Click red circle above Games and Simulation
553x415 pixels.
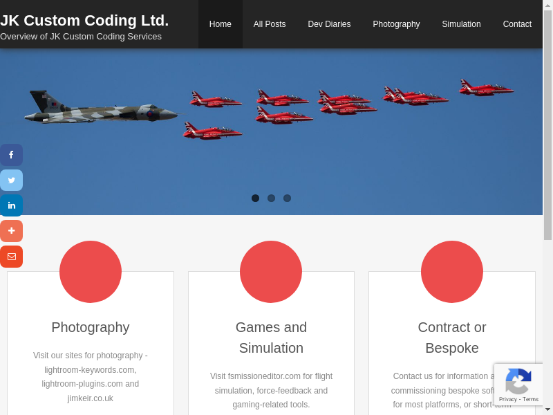click(x=271, y=272)
